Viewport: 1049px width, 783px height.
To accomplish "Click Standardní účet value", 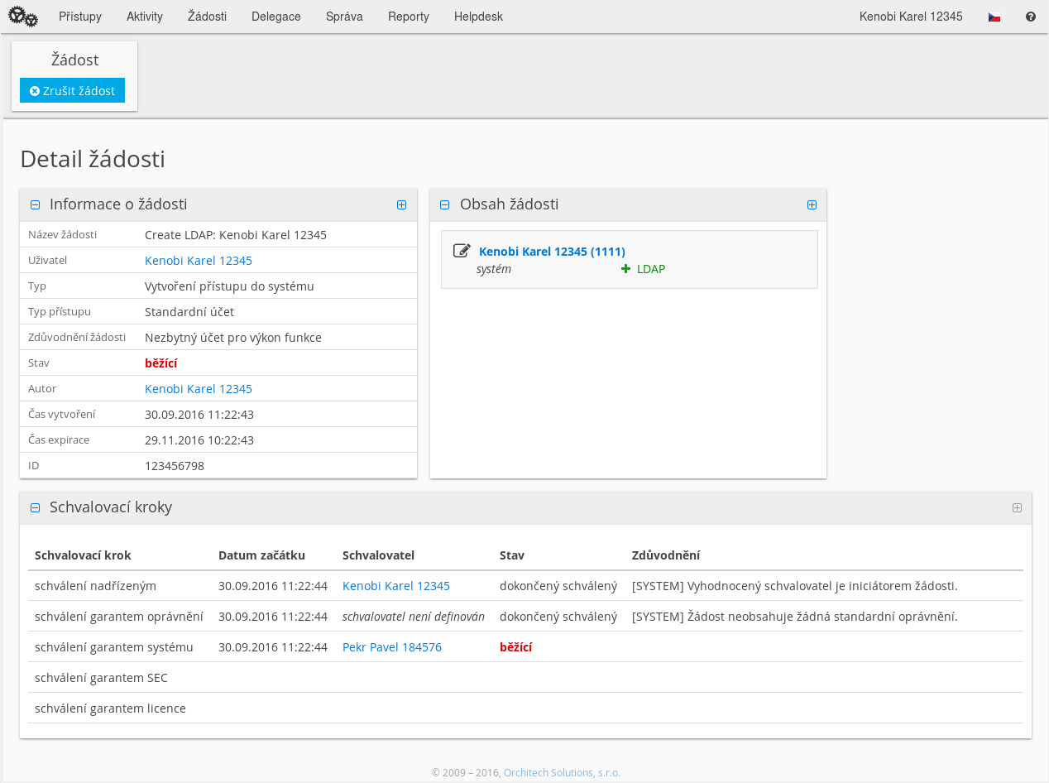I will 189,312.
